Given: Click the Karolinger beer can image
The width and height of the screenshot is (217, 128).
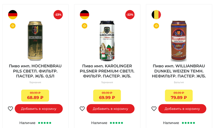Looking at the screenshot, I should click(x=107, y=41).
